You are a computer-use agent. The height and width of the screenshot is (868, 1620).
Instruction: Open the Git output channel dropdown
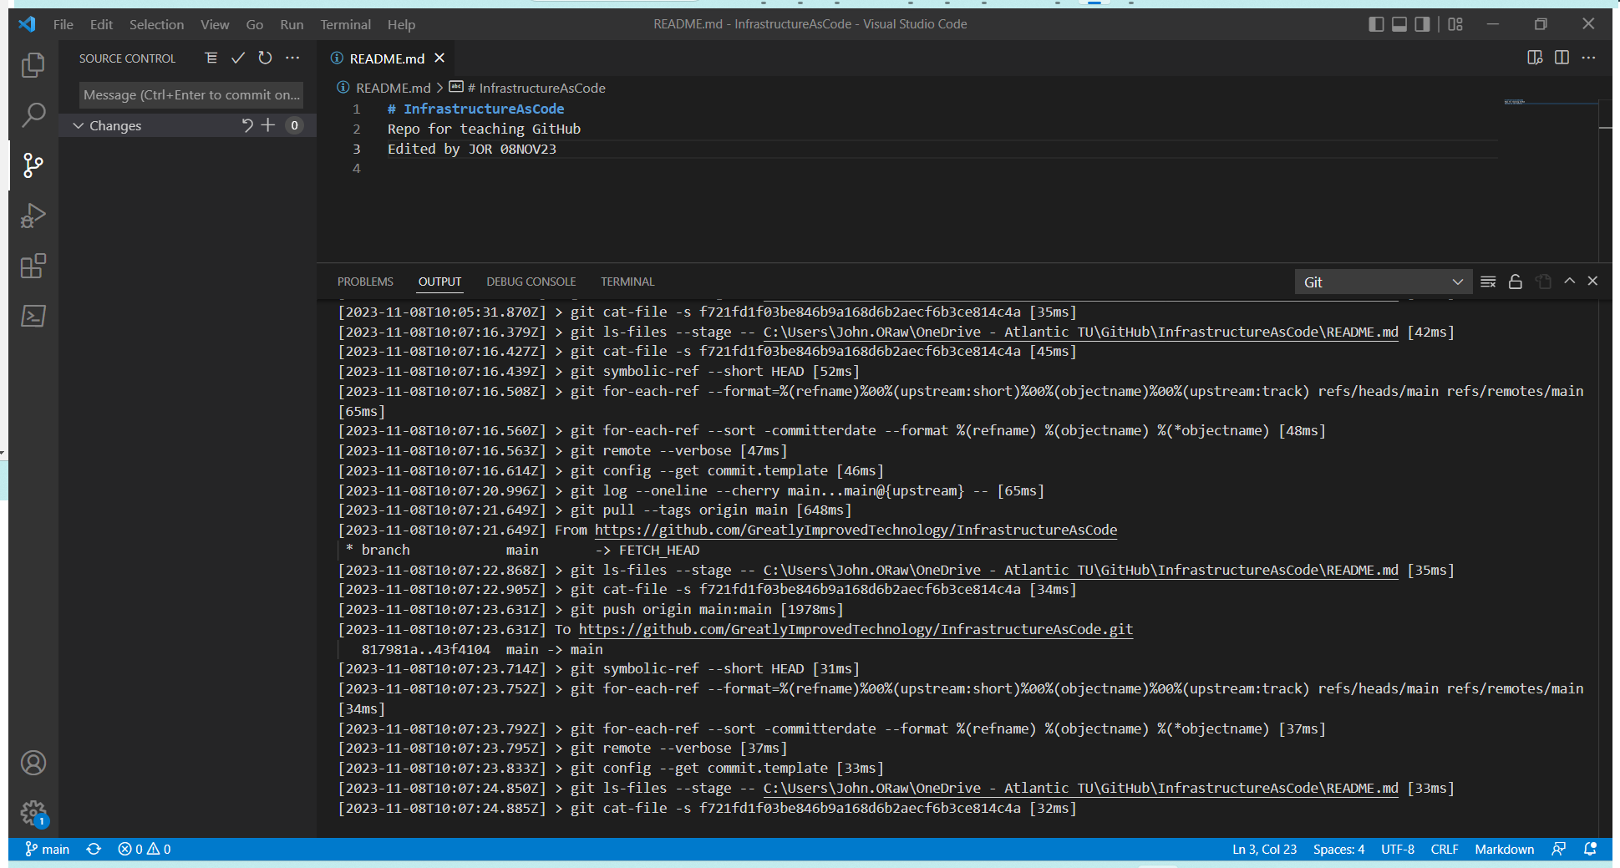tap(1383, 282)
